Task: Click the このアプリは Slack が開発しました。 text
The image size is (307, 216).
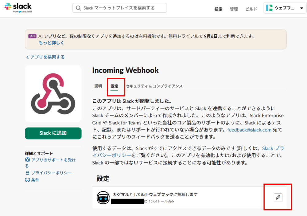Action: click(x=133, y=101)
